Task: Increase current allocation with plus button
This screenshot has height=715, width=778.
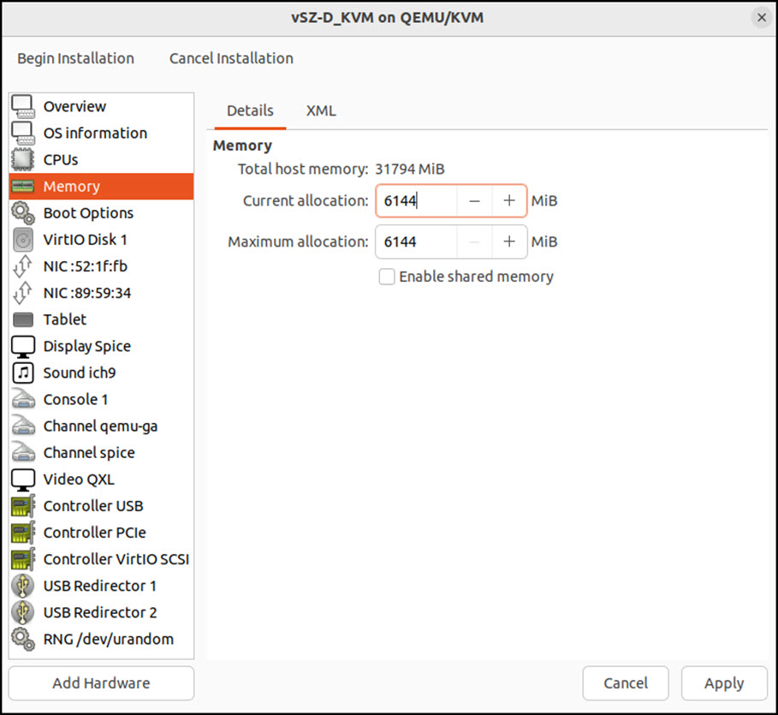Action: (509, 201)
